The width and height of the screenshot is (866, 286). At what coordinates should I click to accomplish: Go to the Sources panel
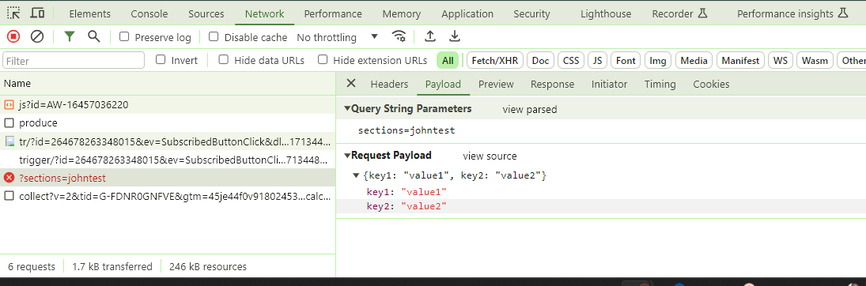point(206,13)
